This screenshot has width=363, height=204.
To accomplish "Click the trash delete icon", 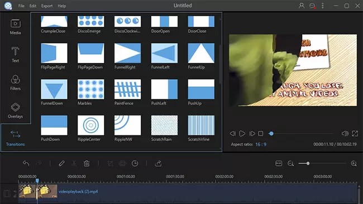I will click(87, 163).
